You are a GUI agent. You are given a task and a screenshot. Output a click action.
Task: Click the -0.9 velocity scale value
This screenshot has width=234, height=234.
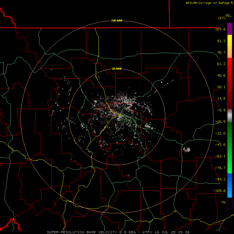[221, 110]
